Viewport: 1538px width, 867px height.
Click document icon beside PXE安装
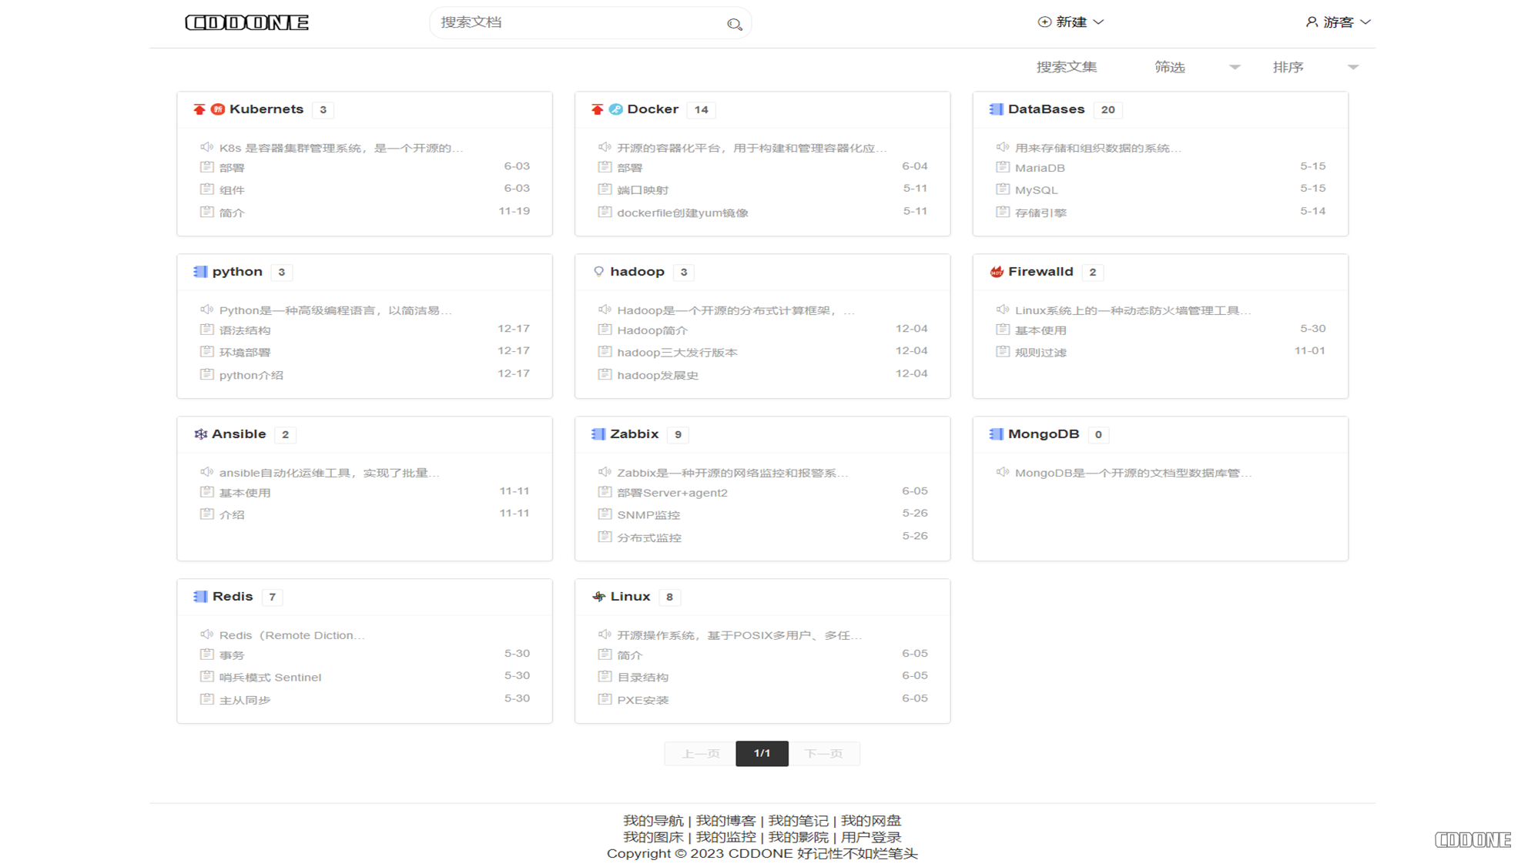tap(605, 699)
